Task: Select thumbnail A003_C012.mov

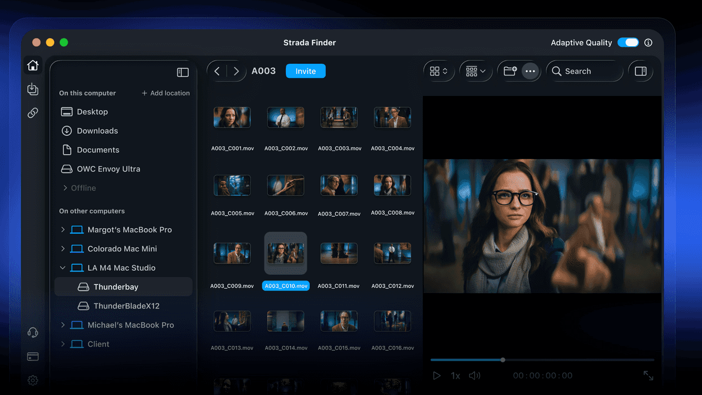Action: [x=392, y=253]
